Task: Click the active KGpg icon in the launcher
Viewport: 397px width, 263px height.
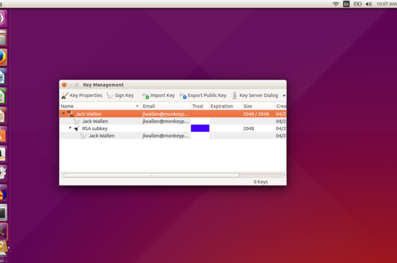Action: pos(3,232)
